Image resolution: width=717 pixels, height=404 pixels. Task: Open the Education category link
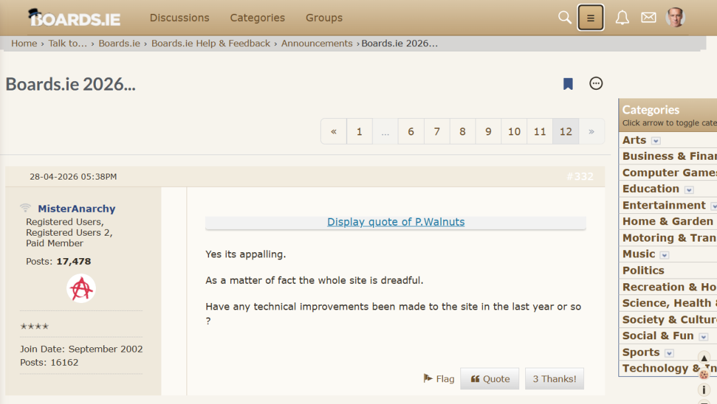coord(651,189)
